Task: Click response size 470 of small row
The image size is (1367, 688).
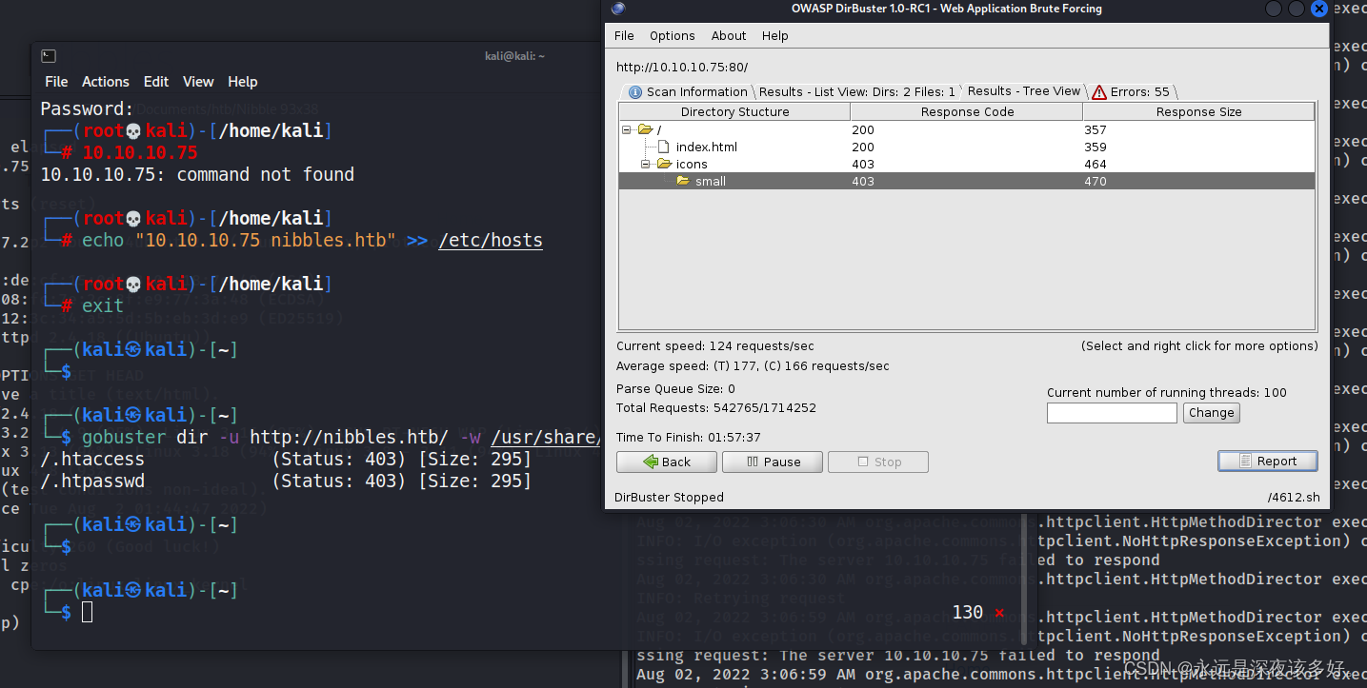Action: point(1095,181)
